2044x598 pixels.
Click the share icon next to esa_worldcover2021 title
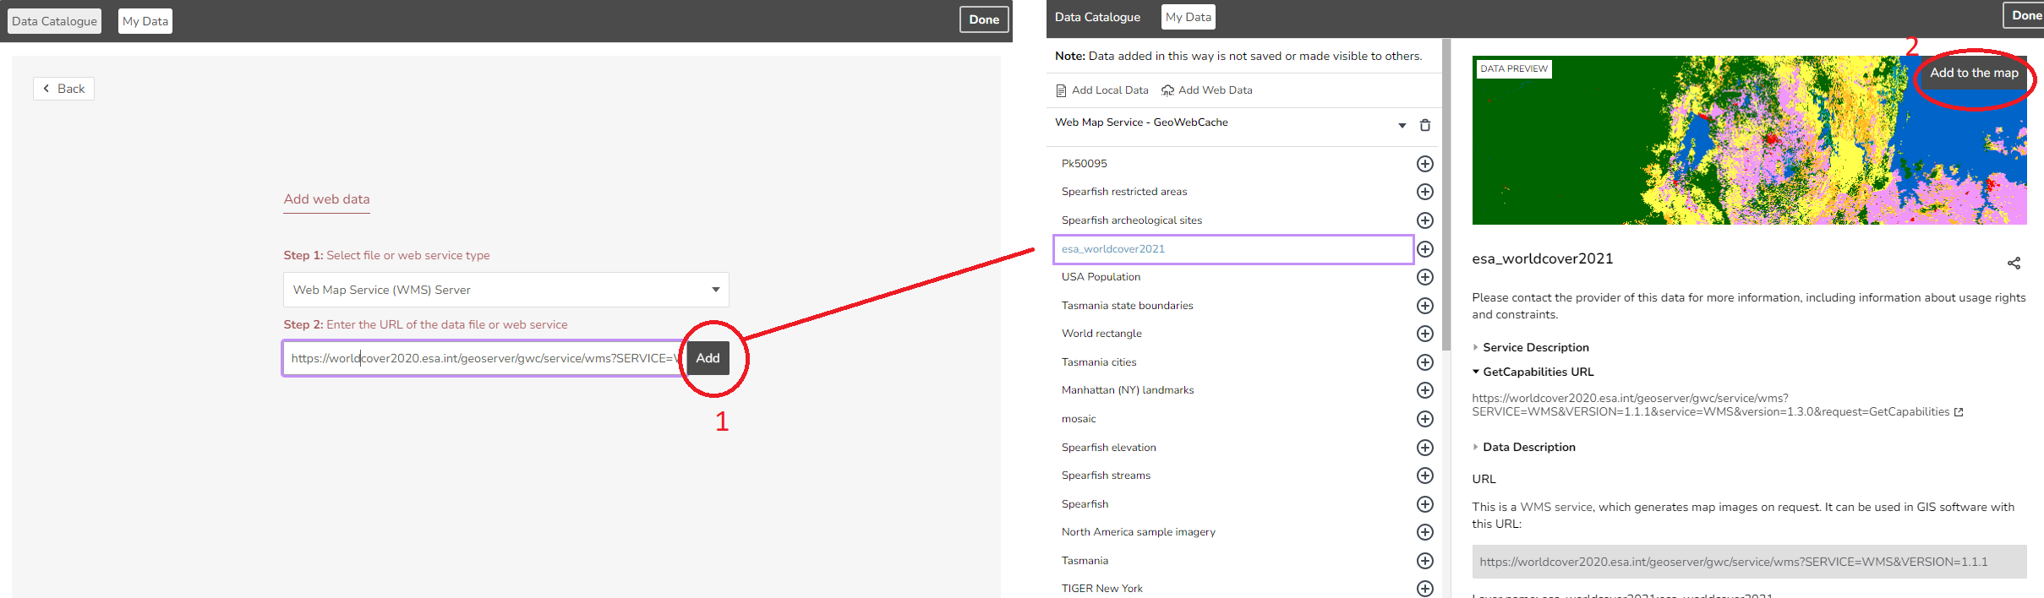(2014, 264)
